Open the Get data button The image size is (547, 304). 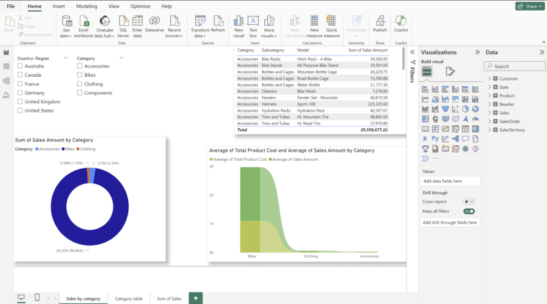coord(66,26)
